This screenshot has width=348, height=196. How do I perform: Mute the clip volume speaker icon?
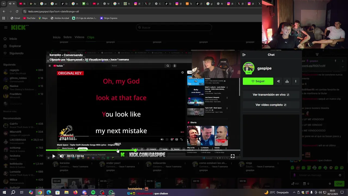[62, 156]
